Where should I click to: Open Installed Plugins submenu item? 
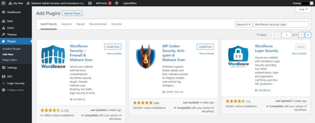12,49
